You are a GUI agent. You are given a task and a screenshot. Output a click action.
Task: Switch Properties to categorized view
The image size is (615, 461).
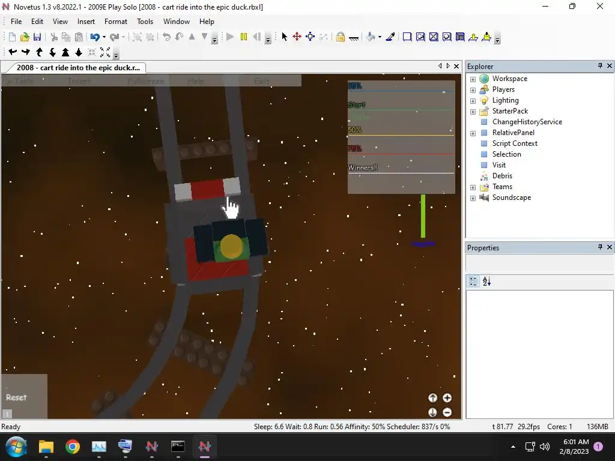coord(473,282)
